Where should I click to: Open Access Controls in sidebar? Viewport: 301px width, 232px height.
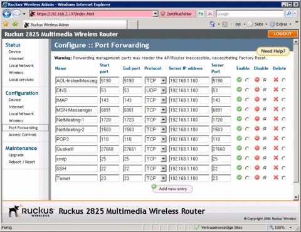click(x=23, y=135)
